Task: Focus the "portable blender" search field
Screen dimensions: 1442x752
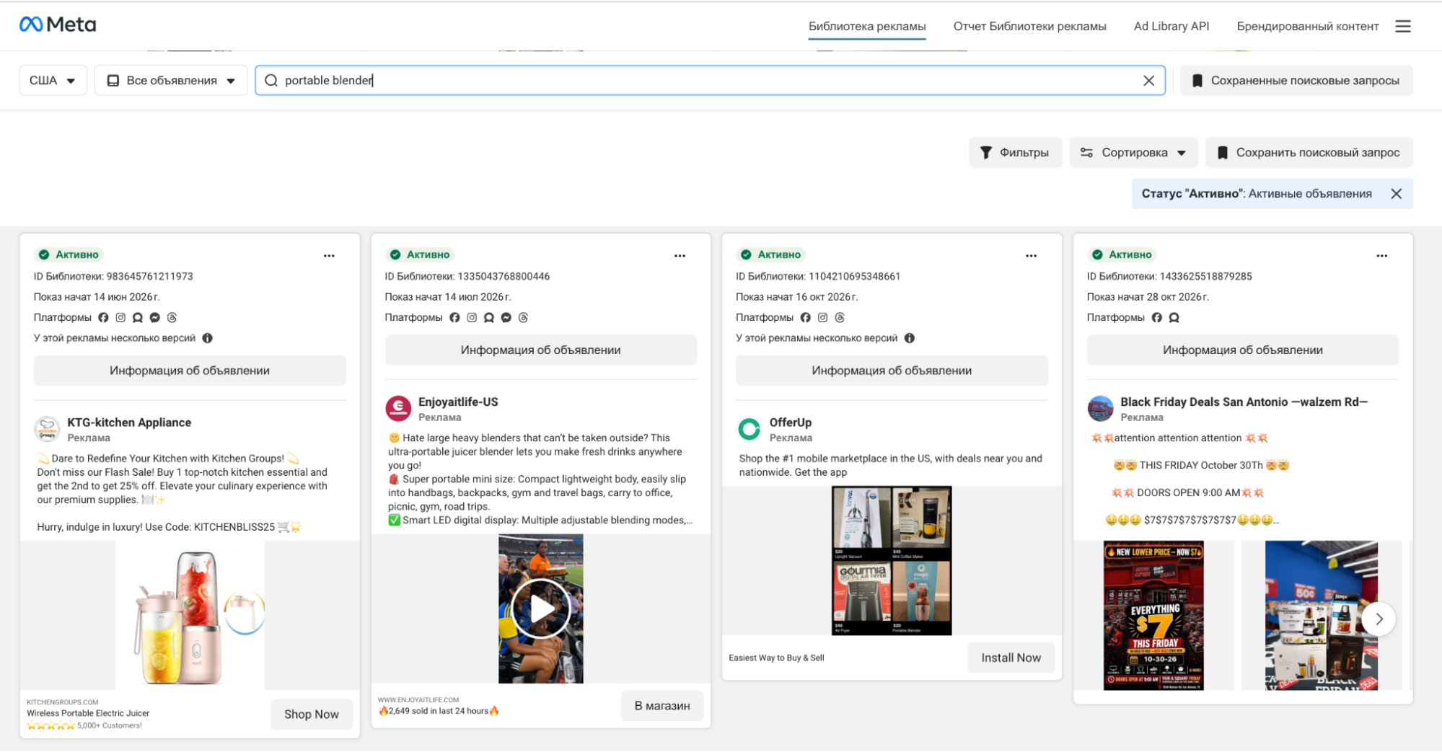Action: pyautogui.click(x=710, y=80)
